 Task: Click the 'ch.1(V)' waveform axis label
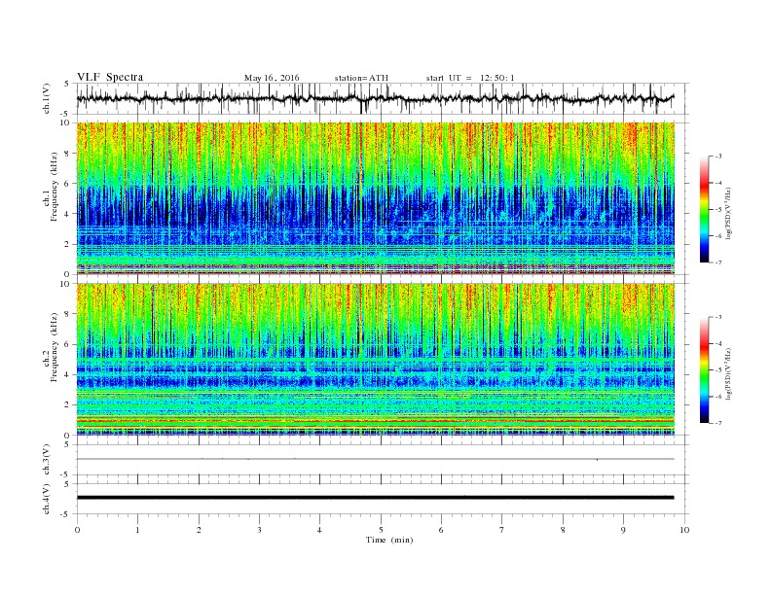[x=47, y=98]
